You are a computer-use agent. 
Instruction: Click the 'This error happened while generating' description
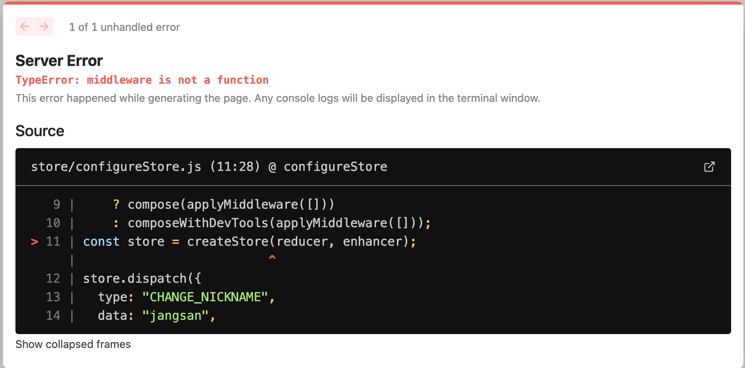pyautogui.click(x=278, y=98)
